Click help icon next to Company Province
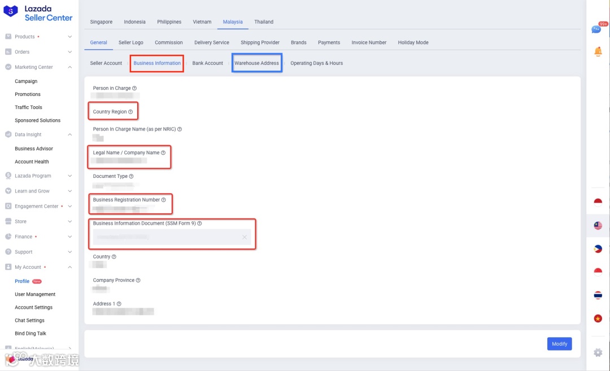 pos(138,280)
